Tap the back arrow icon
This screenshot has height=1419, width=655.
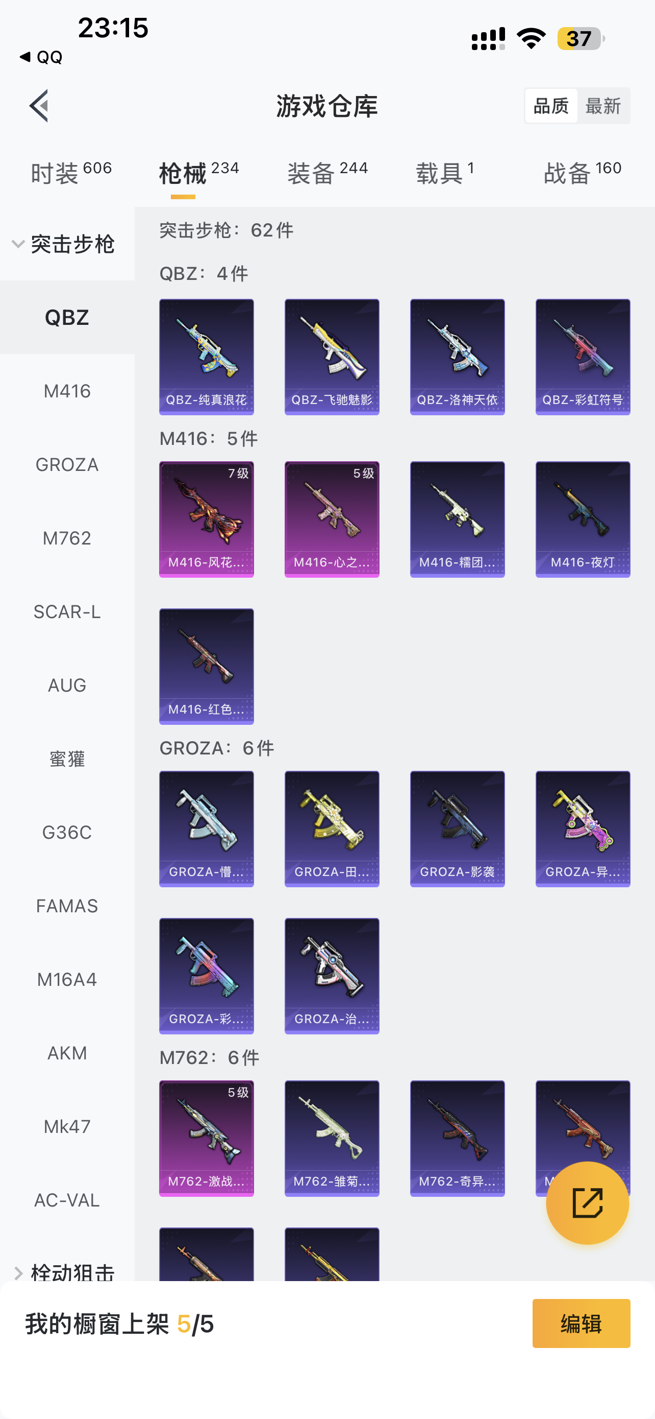(39, 105)
